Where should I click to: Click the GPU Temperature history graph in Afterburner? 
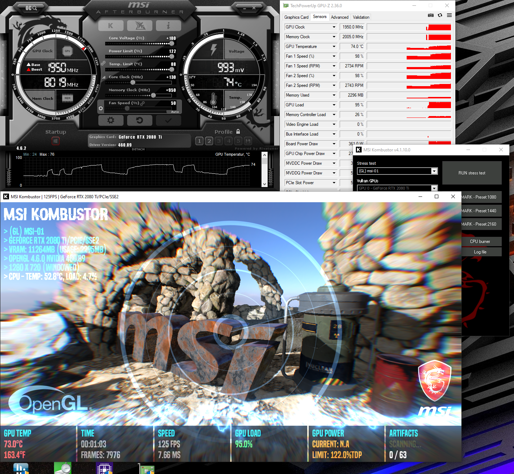coord(137,172)
